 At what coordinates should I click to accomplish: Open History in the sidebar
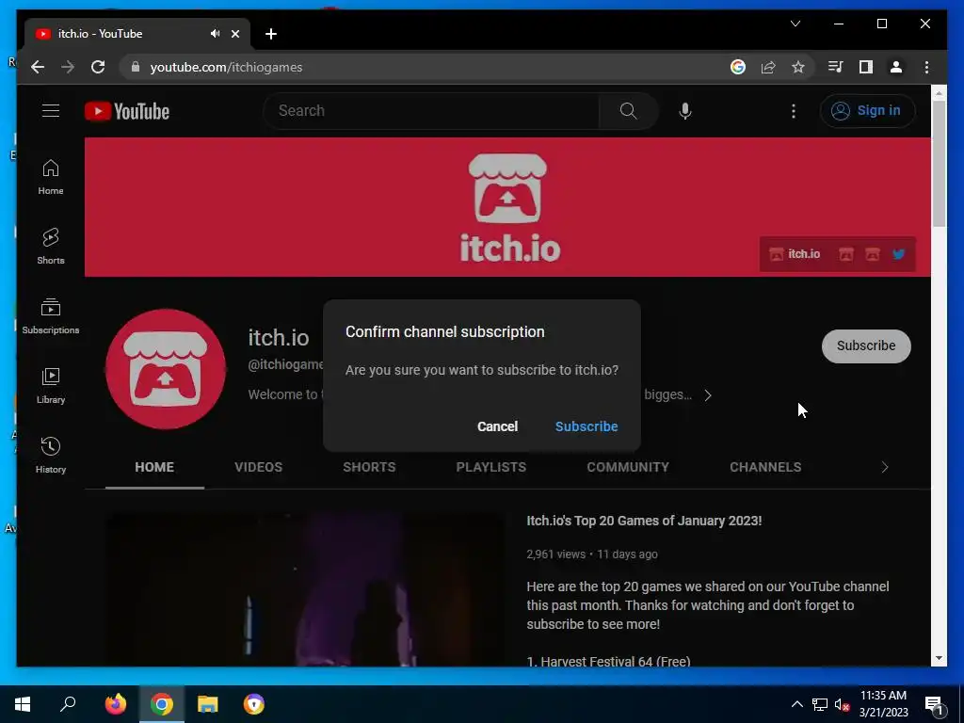click(51, 455)
